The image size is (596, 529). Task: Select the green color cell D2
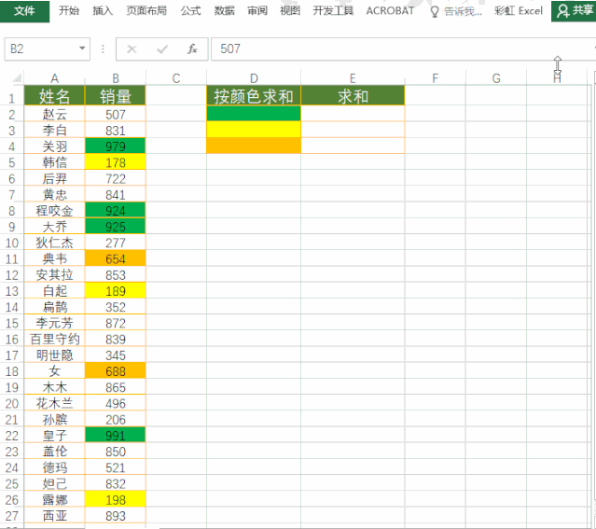(254, 113)
